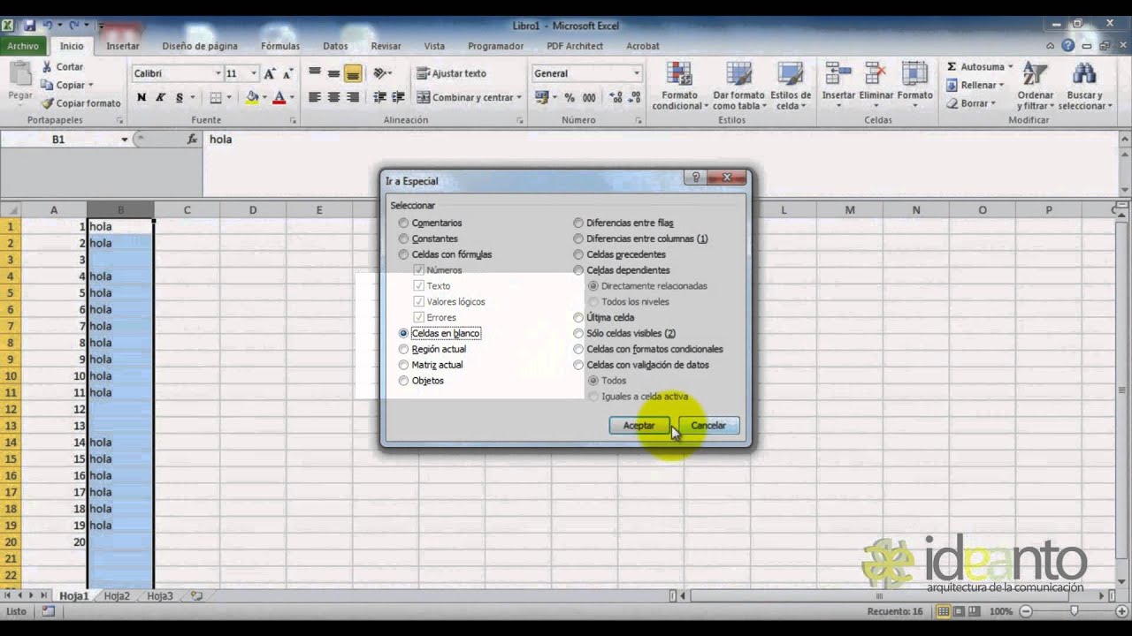Click the thousands separator 000 icon
This screenshot has height=636, width=1132.
(589, 98)
